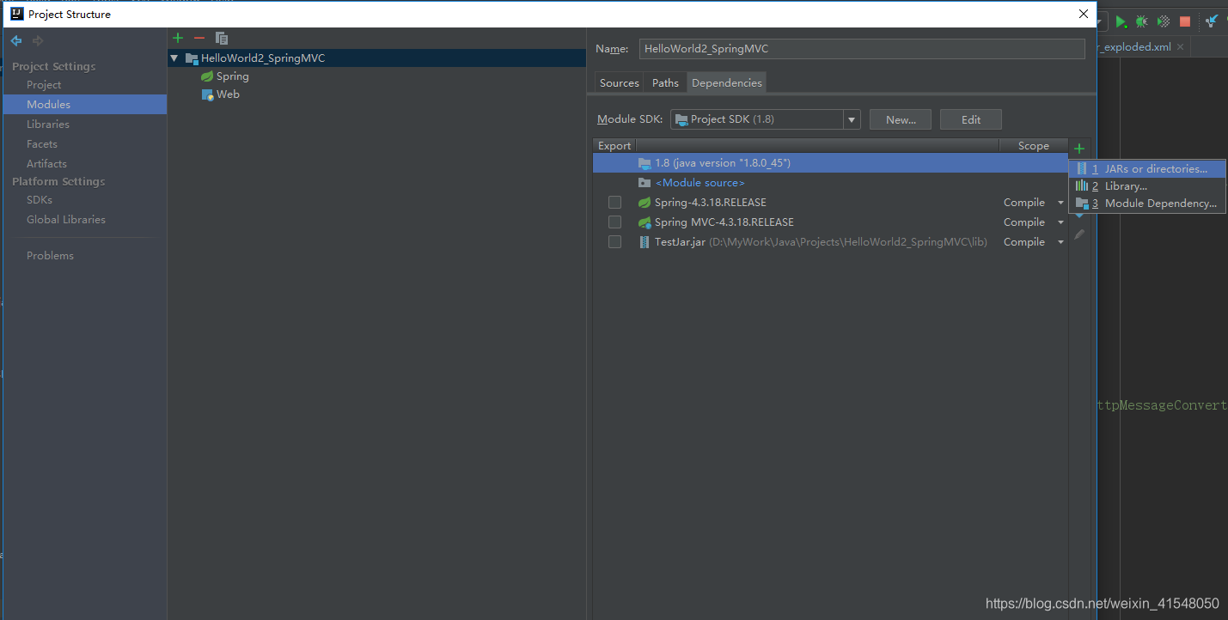
Task: Select the <Module source> dependency row
Action: (830, 183)
